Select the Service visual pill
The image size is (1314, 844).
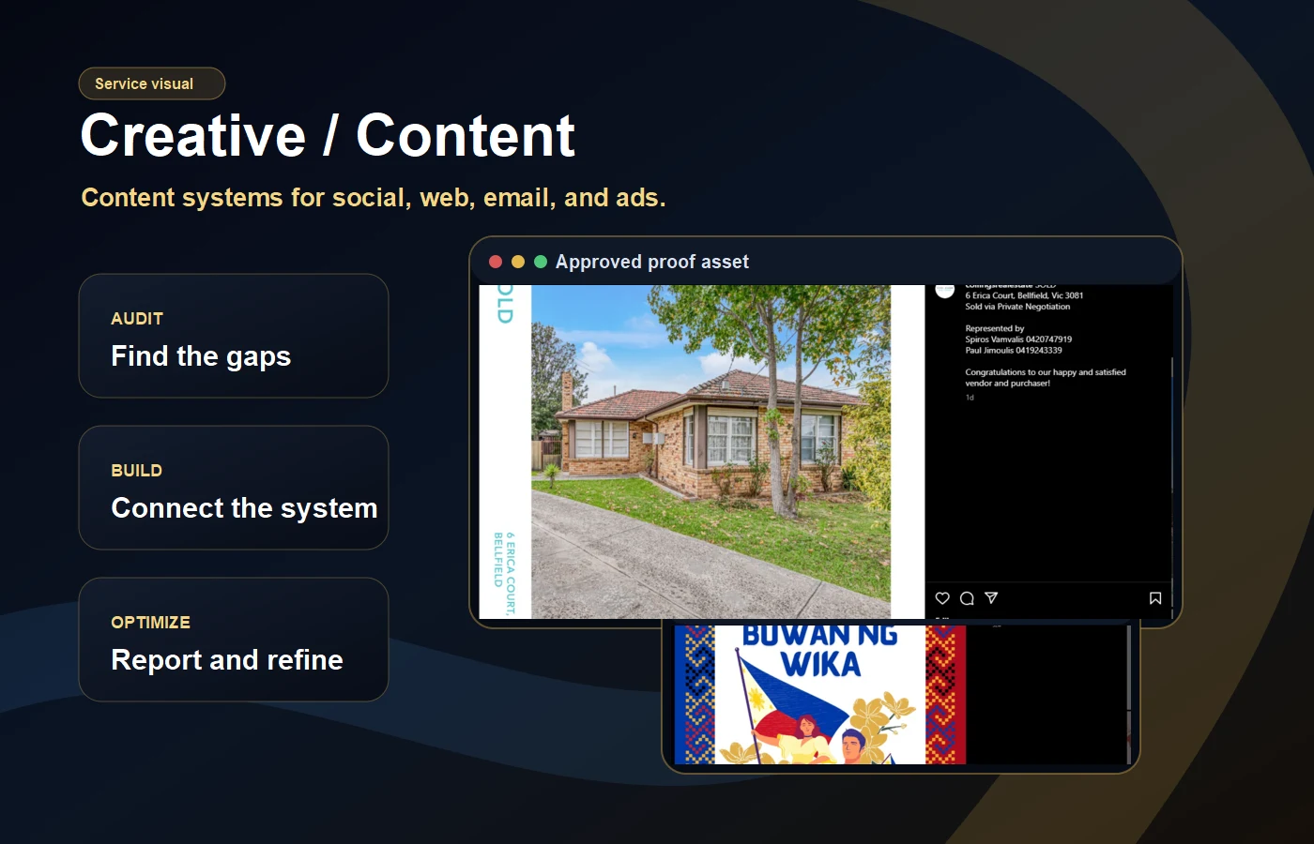coord(152,83)
